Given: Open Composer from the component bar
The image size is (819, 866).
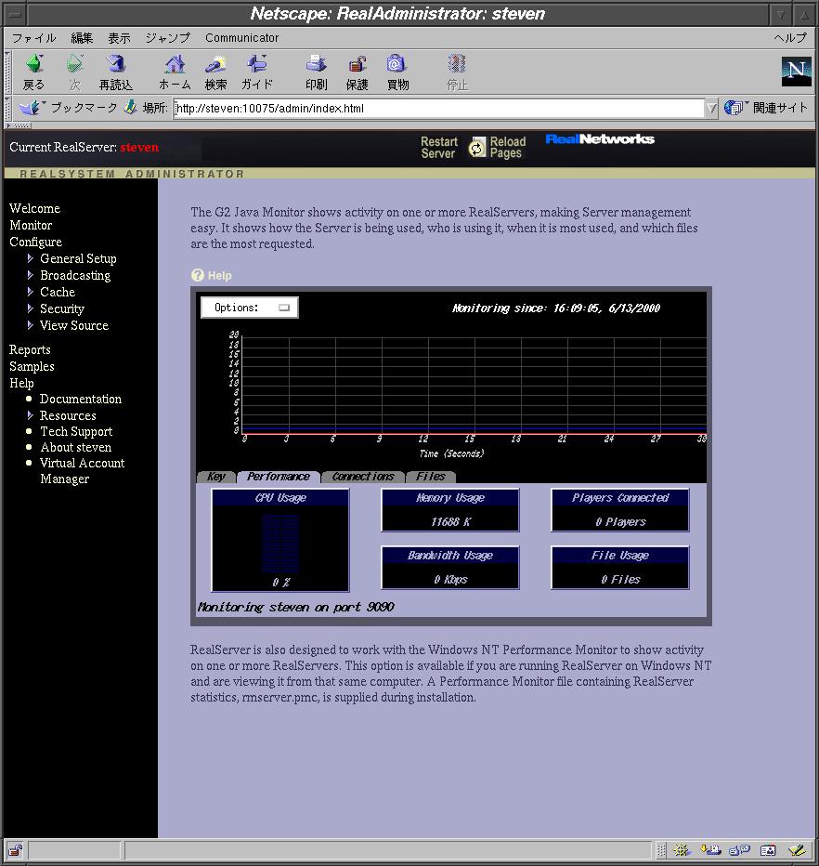Looking at the screenshot, I should [797, 850].
